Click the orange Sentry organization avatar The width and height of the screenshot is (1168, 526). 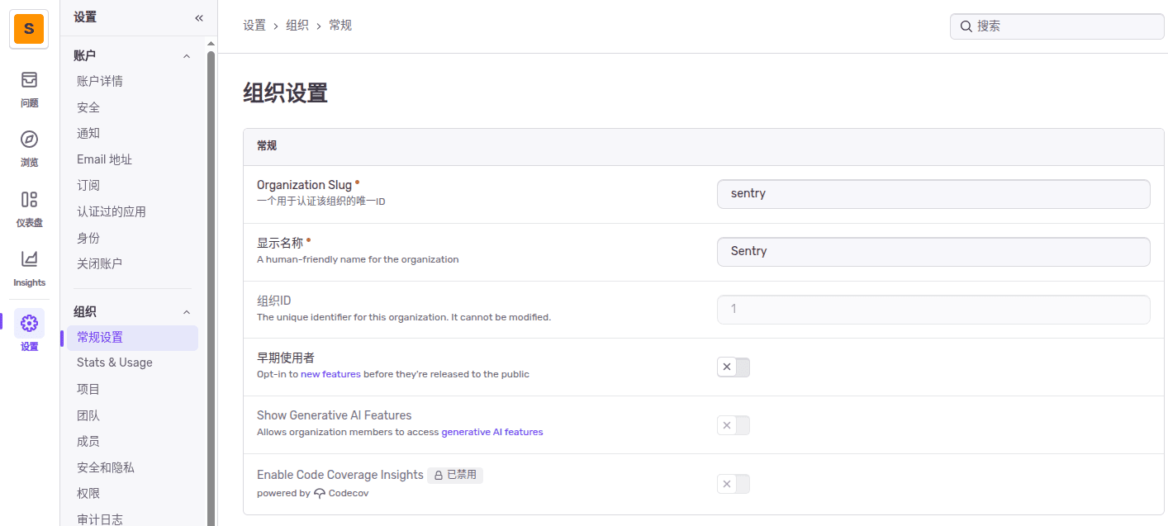29,29
